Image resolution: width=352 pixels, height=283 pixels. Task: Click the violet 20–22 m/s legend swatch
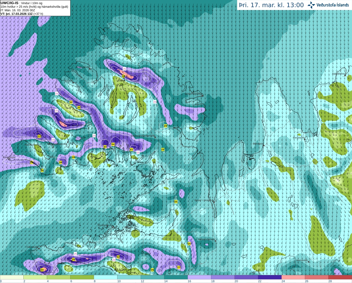(246, 277)
